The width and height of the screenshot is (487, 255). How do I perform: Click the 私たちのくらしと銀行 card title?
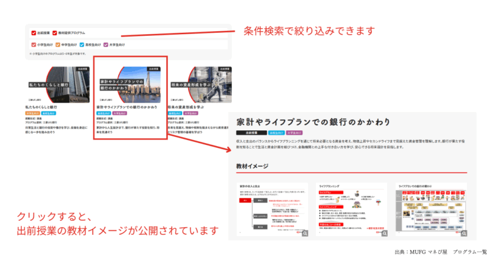(x=41, y=107)
